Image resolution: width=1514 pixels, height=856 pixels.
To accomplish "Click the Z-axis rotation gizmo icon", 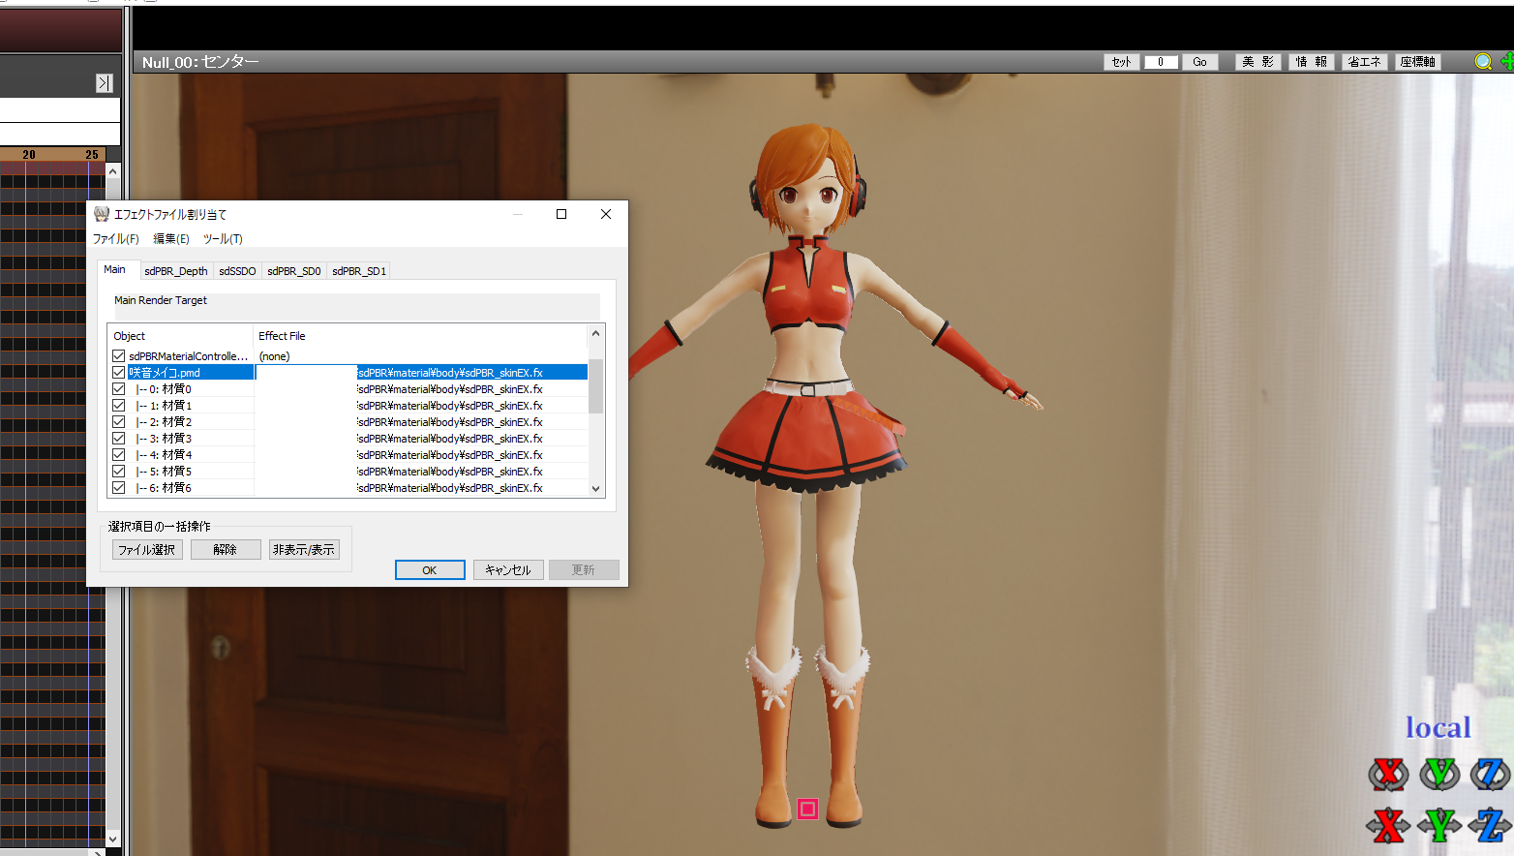I will [1490, 774].
